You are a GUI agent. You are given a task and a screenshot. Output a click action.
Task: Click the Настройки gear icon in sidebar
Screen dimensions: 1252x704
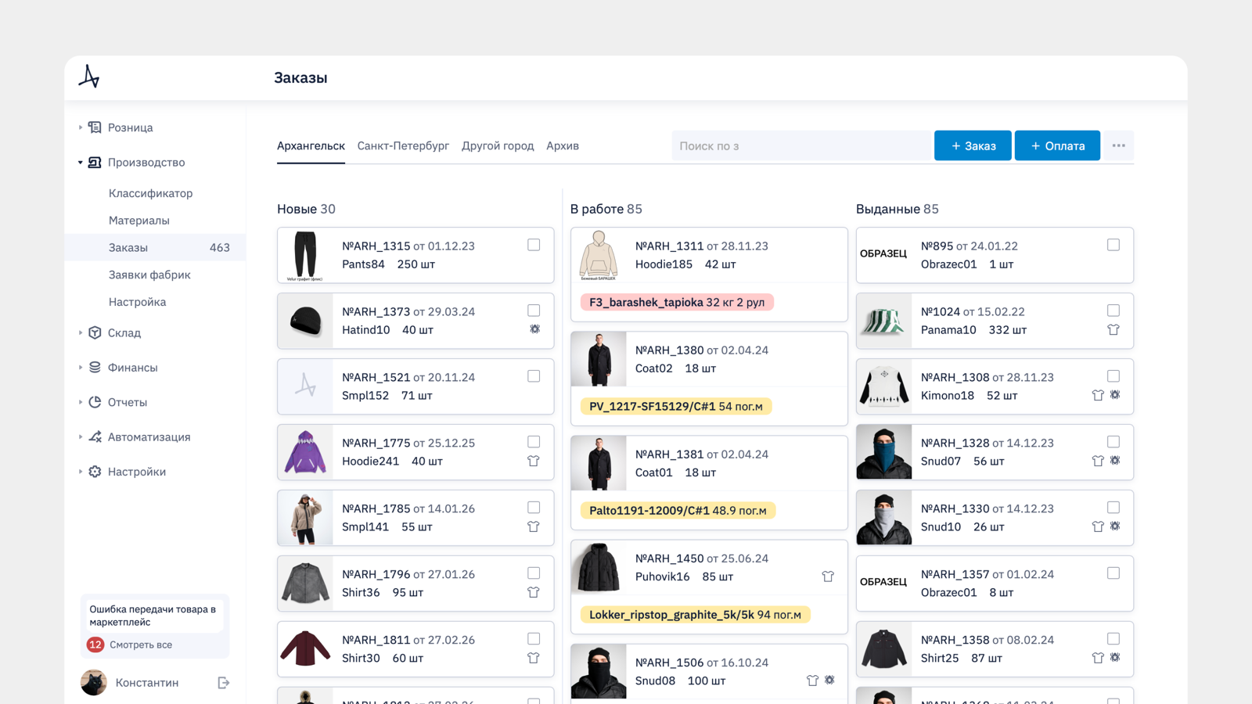(x=95, y=472)
